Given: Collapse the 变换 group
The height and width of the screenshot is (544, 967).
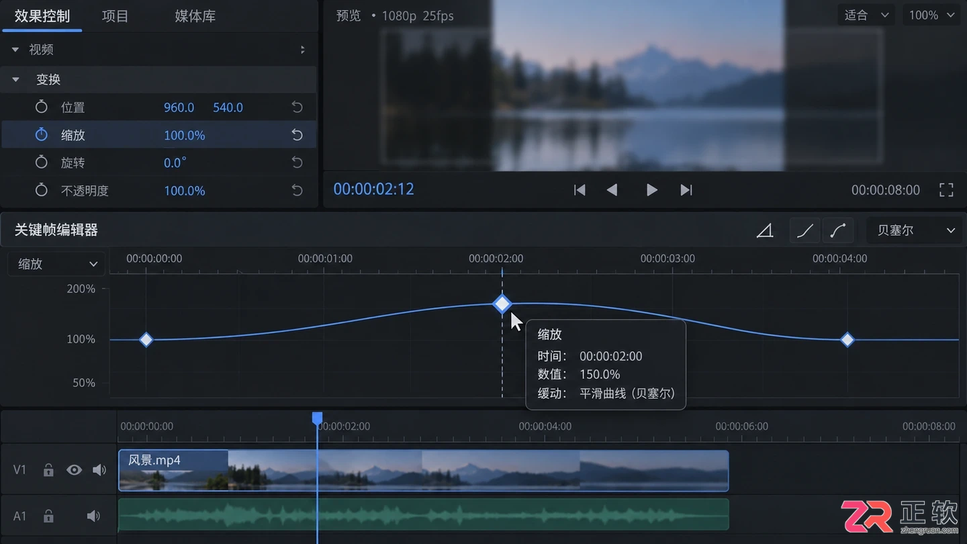Looking at the screenshot, I should (x=15, y=79).
